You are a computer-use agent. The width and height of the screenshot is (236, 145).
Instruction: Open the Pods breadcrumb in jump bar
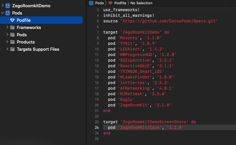100,3
